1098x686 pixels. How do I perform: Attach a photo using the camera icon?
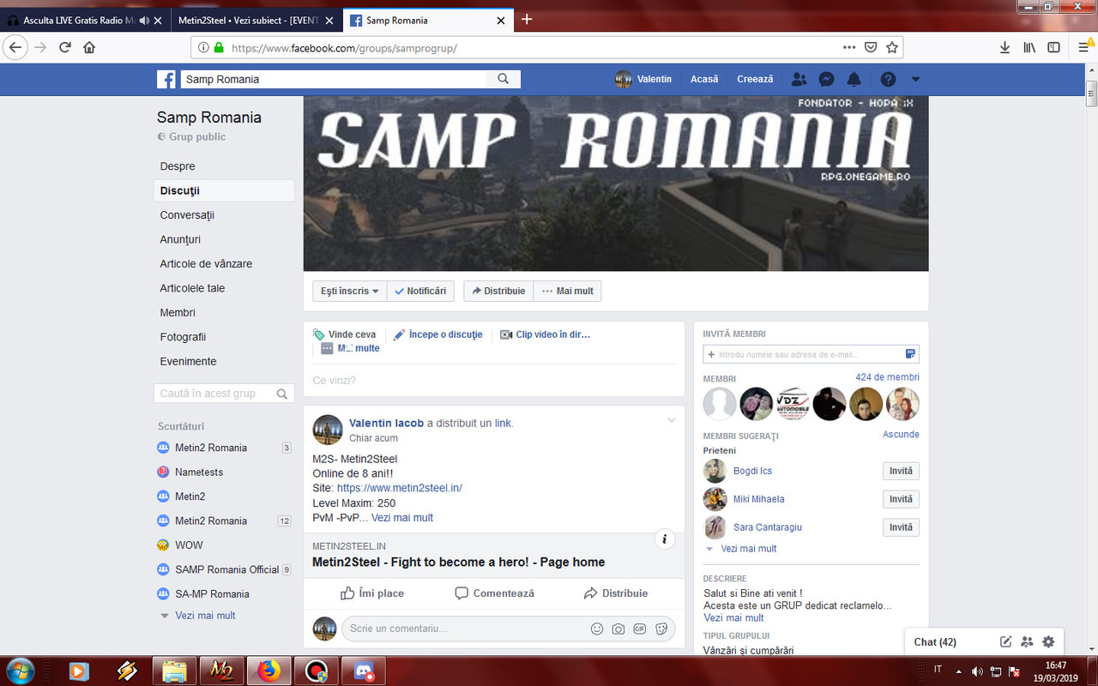click(x=618, y=629)
